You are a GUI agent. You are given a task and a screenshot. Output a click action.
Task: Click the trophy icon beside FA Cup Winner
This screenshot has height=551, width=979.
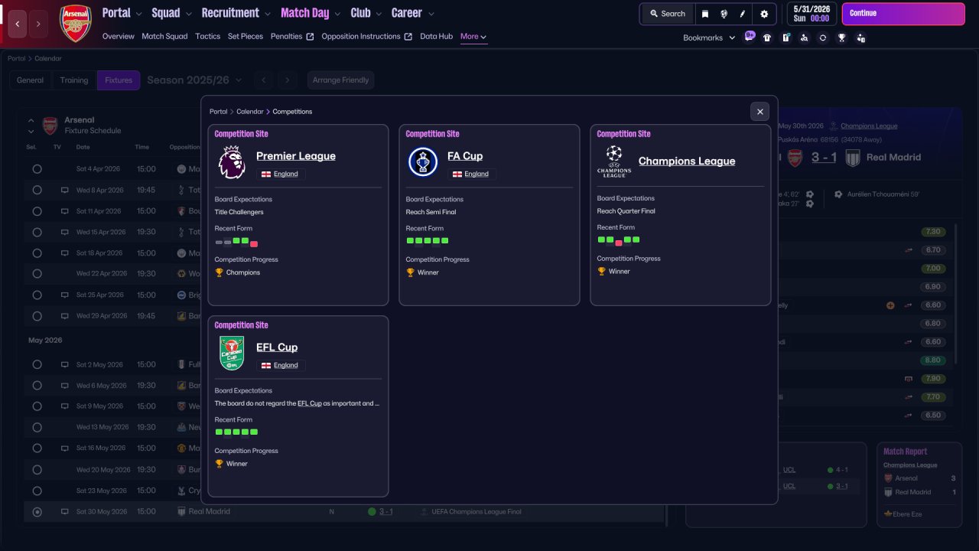point(410,272)
